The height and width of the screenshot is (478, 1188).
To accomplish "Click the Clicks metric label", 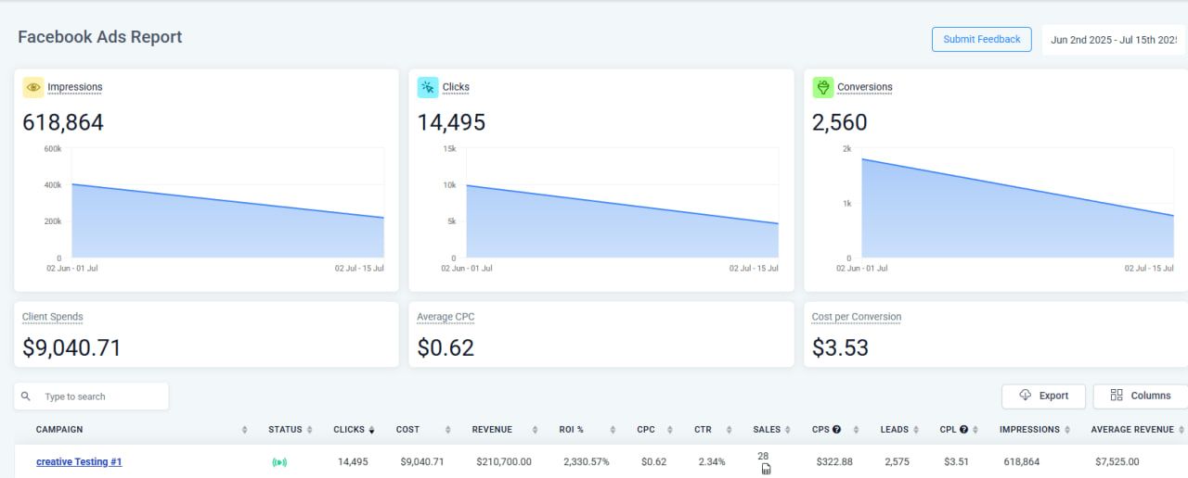I will pos(456,87).
